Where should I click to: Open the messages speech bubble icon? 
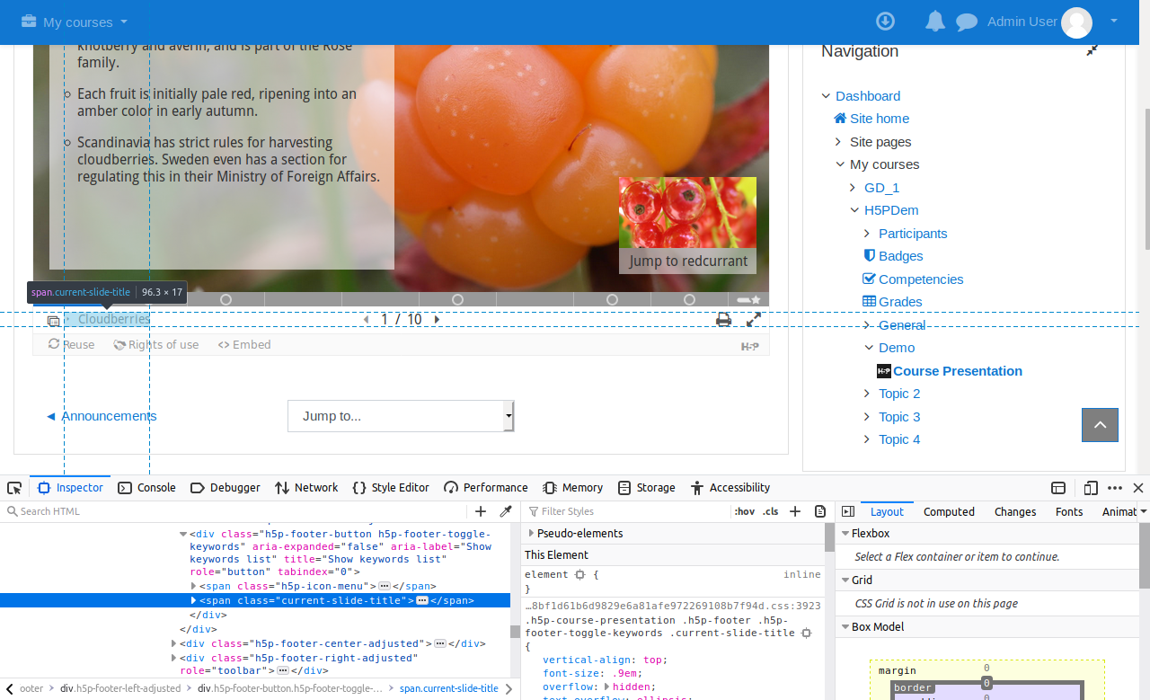[x=967, y=22]
